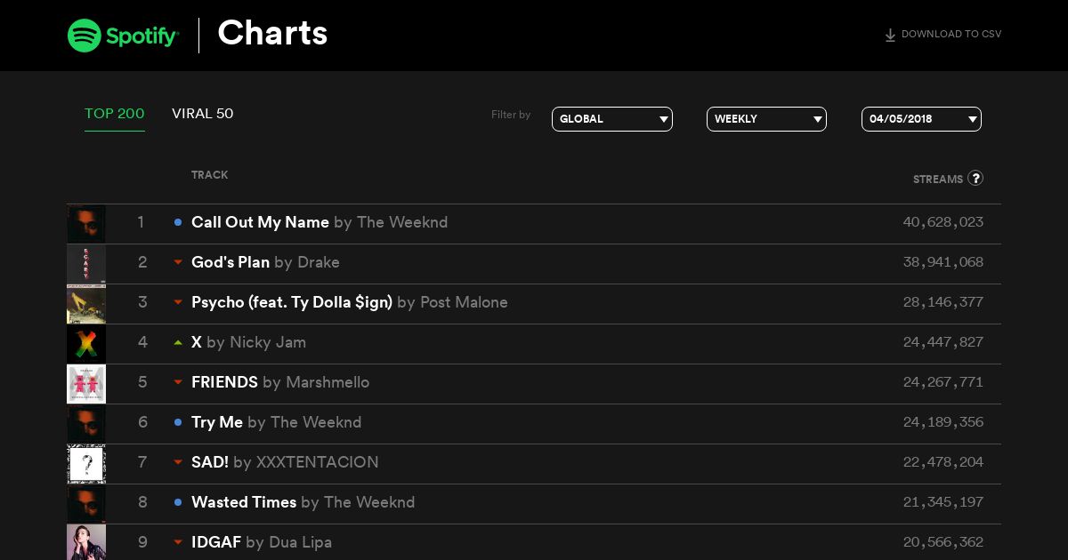This screenshot has width=1068, height=560.
Task: Click the streams help question mark icon
Action: 975,178
